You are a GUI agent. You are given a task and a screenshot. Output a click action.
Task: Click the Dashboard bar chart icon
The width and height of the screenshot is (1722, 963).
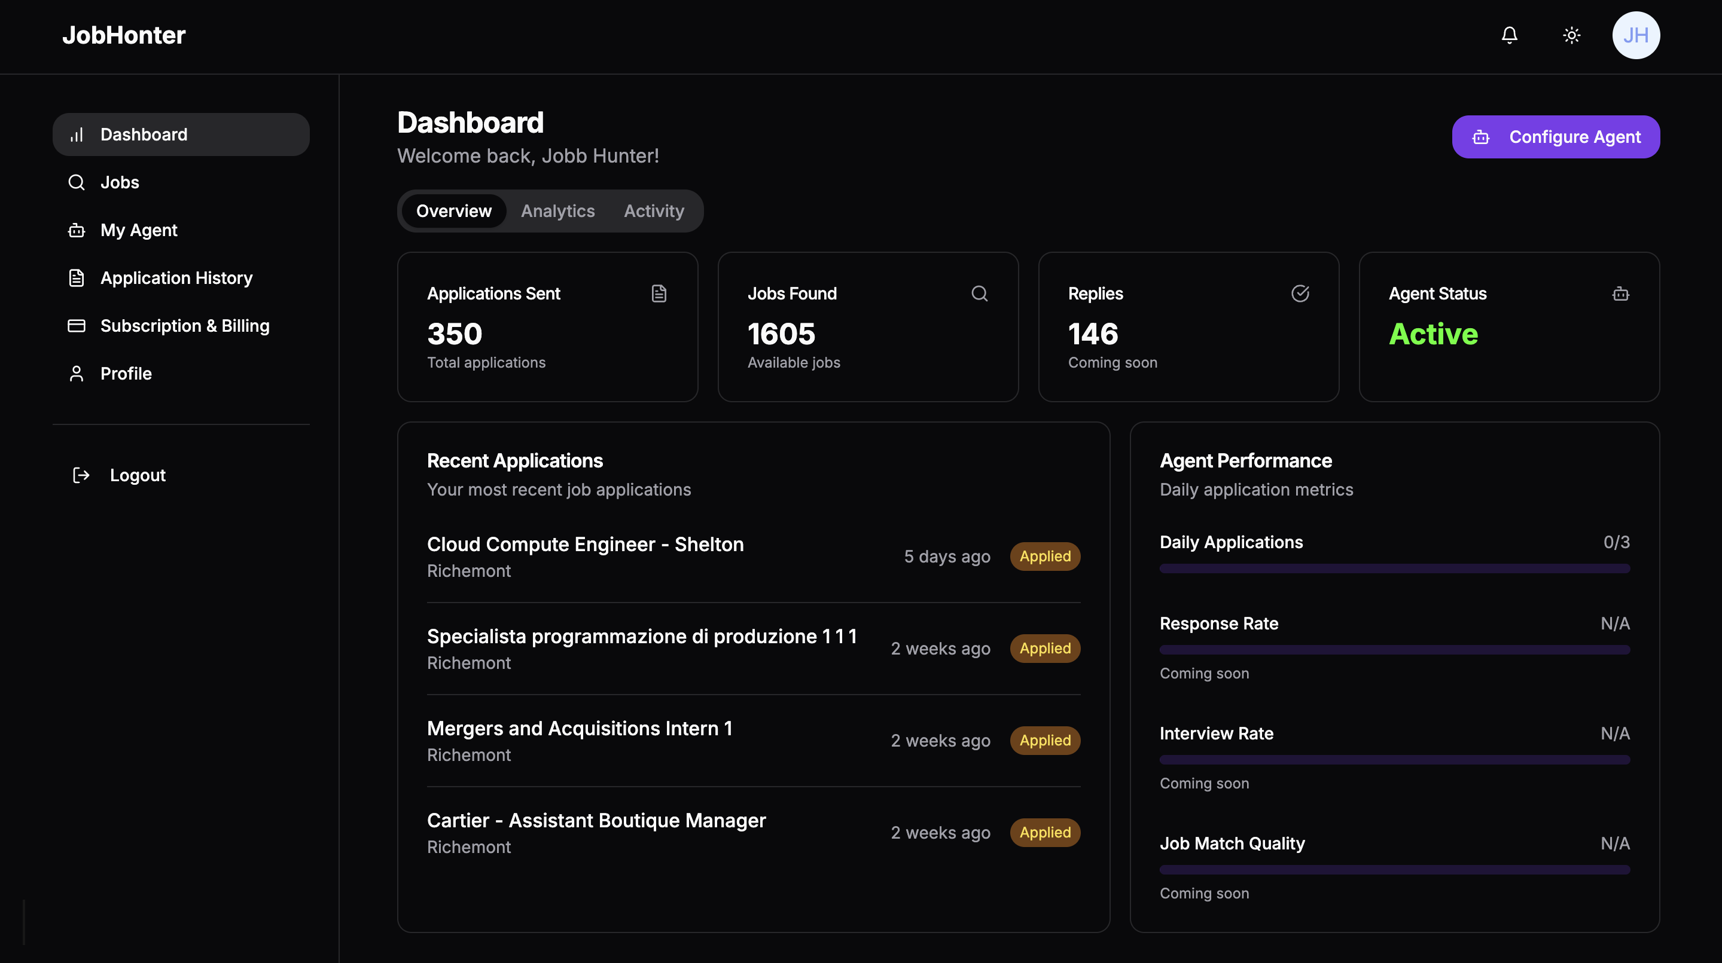pos(76,134)
